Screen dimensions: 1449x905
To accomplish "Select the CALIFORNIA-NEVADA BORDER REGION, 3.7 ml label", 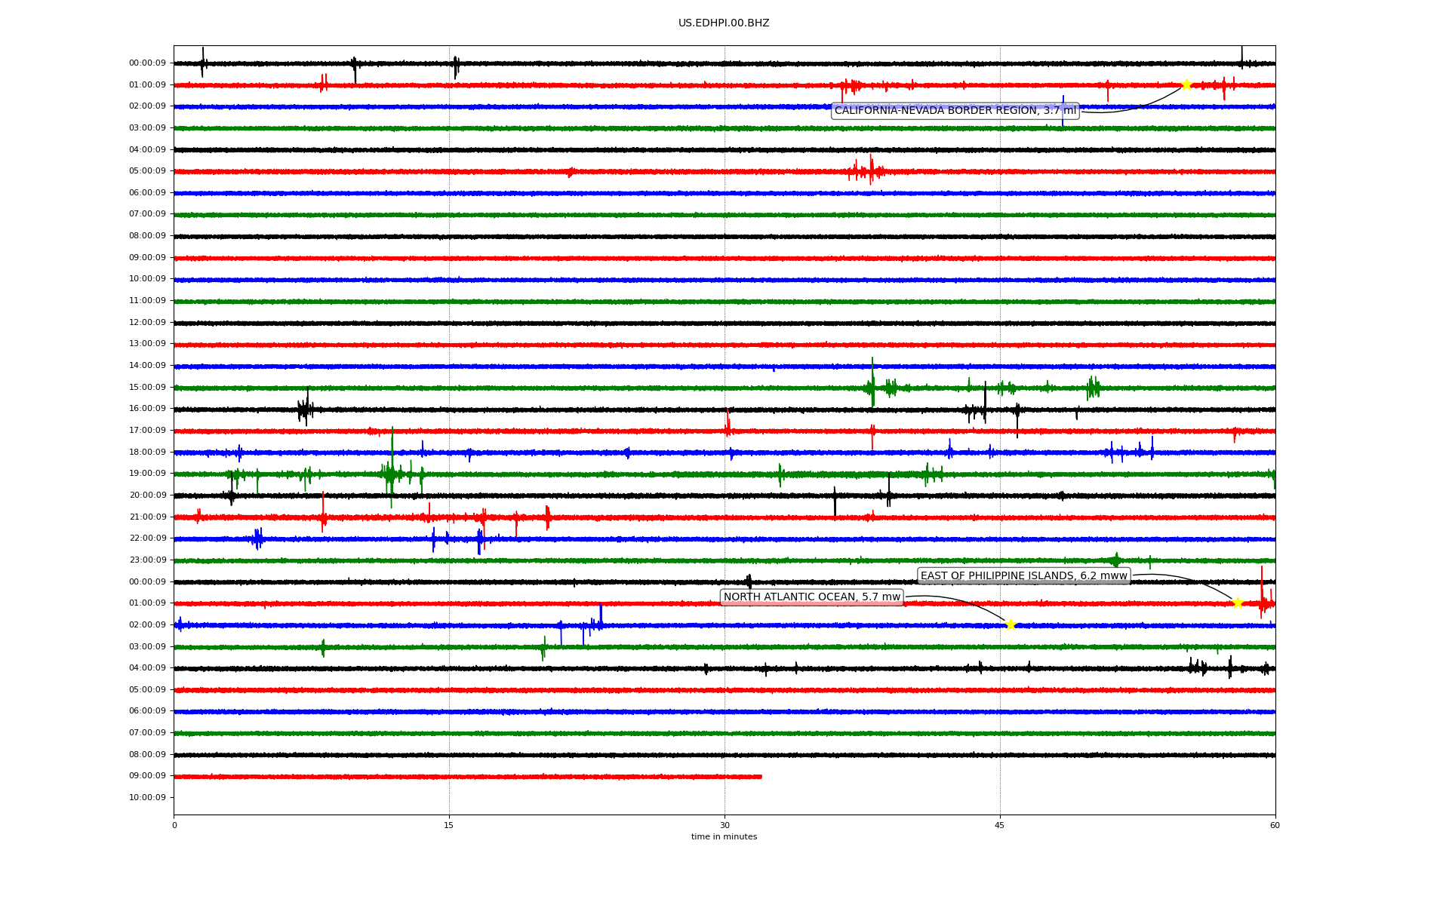I will pyautogui.click(x=955, y=111).
